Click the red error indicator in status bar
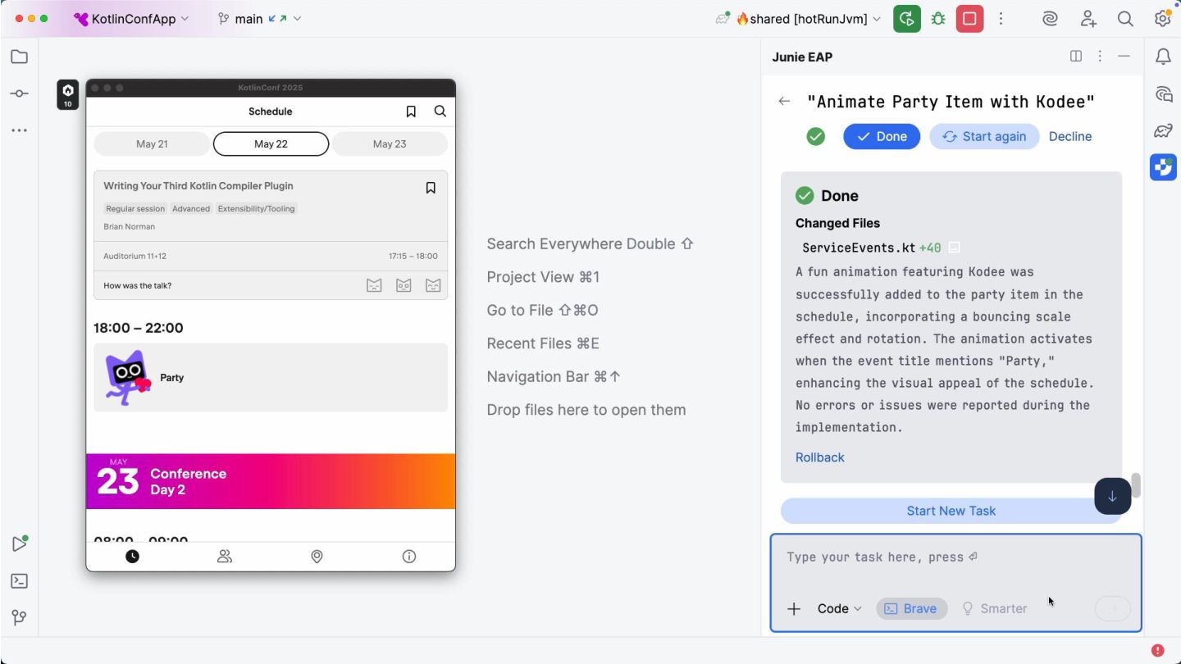The image size is (1181, 664). (1157, 650)
